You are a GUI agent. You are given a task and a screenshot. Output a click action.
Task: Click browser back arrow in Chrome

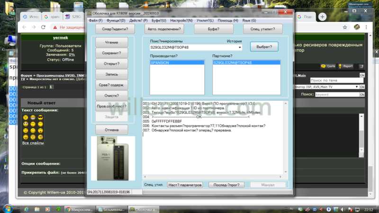[24, 27]
